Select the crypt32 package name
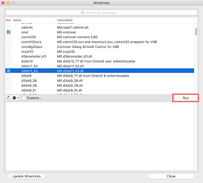The height and width of the screenshot is (183, 203). click(27, 52)
